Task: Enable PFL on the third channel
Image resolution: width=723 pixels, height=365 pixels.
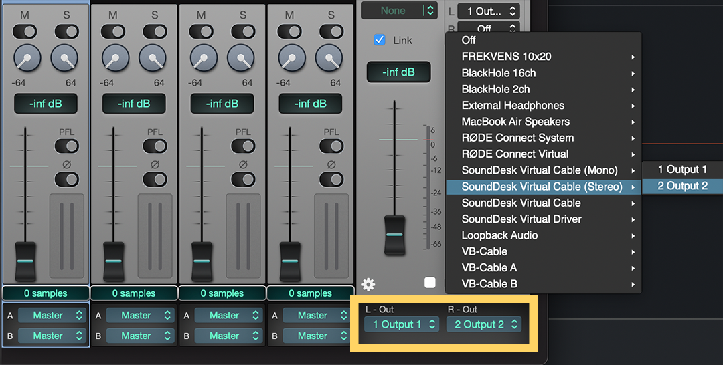Action: pyautogui.click(x=243, y=146)
